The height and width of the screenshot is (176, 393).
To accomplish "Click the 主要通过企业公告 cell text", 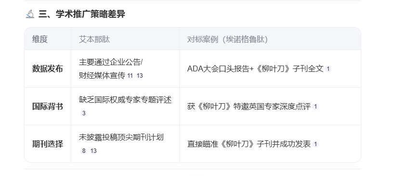I will [110, 62].
